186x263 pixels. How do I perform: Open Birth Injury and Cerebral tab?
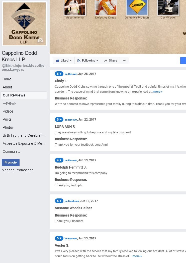(x=24, y=136)
